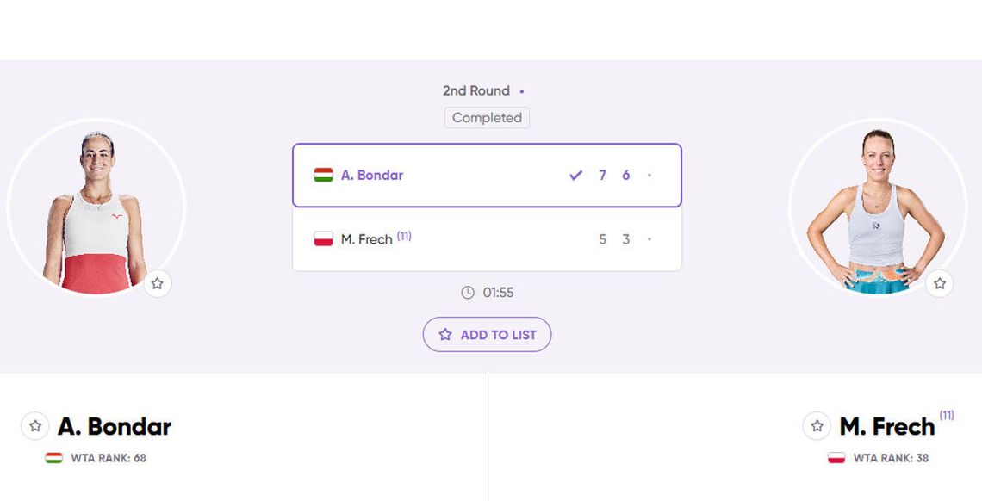
Task: Click the 2nd Round label
Action: [x=476, y=90]
